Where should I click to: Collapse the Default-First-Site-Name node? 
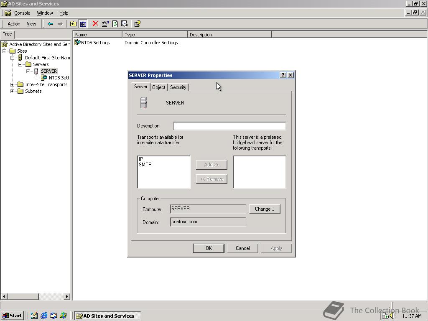[x=12, y=58]
